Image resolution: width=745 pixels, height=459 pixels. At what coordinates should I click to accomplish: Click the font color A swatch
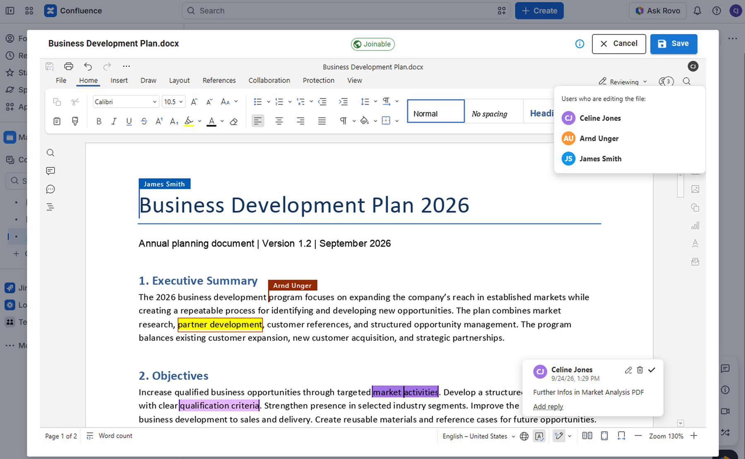(x=211, y=121)
